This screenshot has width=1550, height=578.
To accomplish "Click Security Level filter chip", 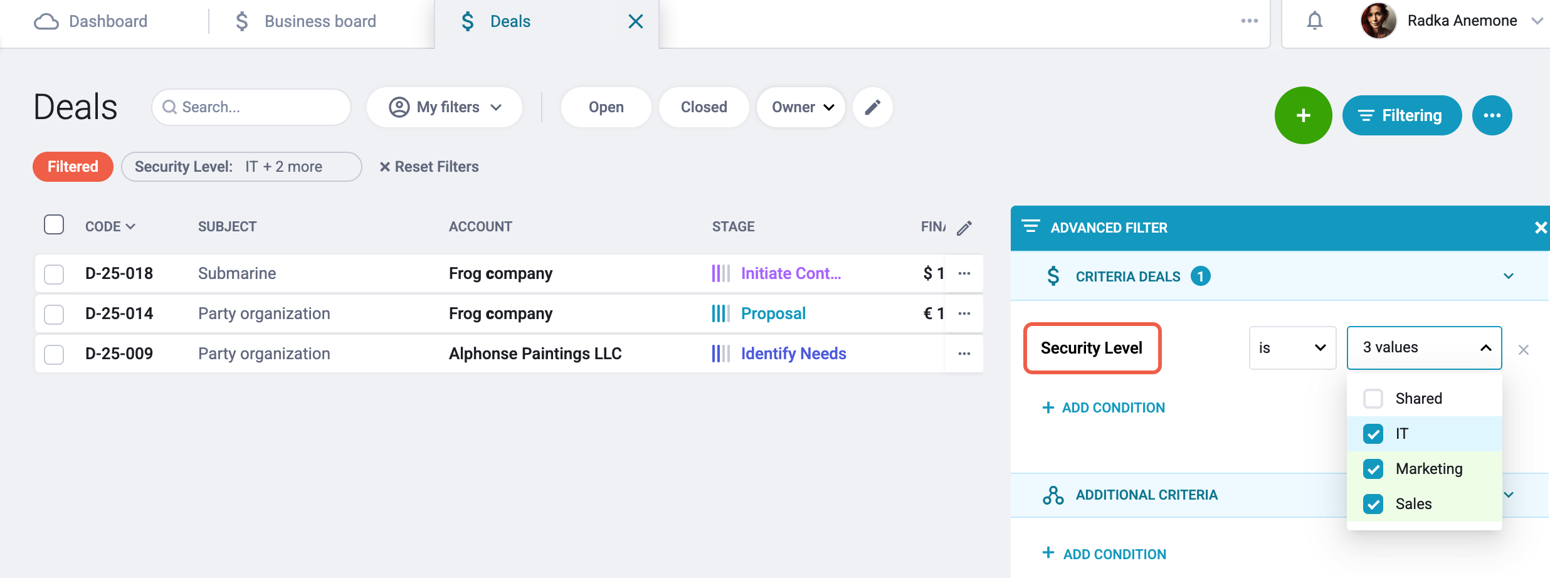I will pos(241,167).
